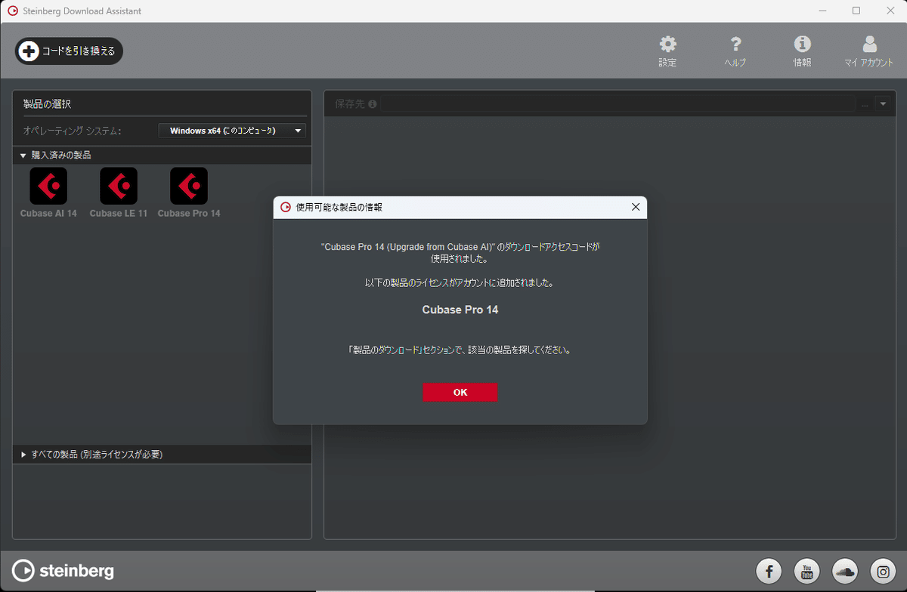Collapse the 購入済みの製品 section
The width and height of the screenshot is (907, 592).
tap(23, 155)
